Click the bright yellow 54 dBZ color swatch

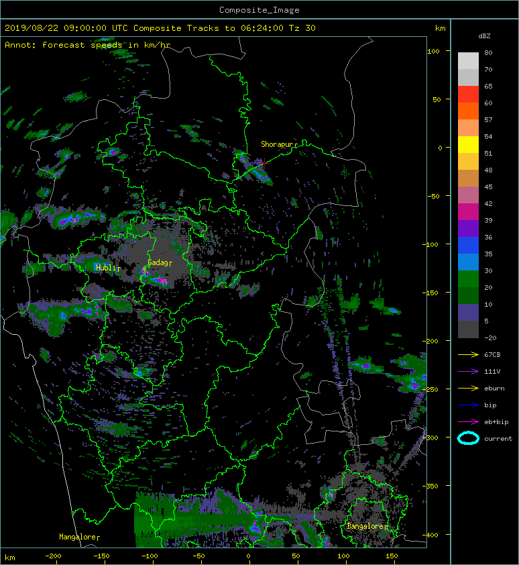point(468,144)
